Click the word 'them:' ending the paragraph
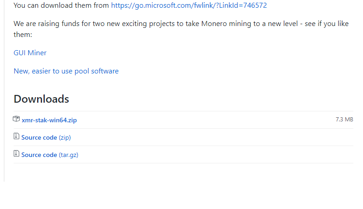The height and width of the screenshot is (209, 363). tap(23, 35)
